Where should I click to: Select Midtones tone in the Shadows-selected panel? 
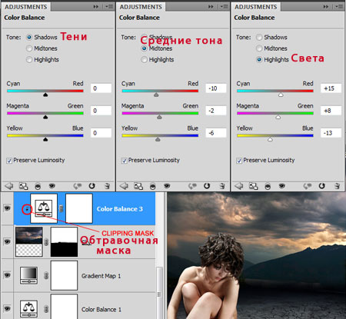point(29,48)
